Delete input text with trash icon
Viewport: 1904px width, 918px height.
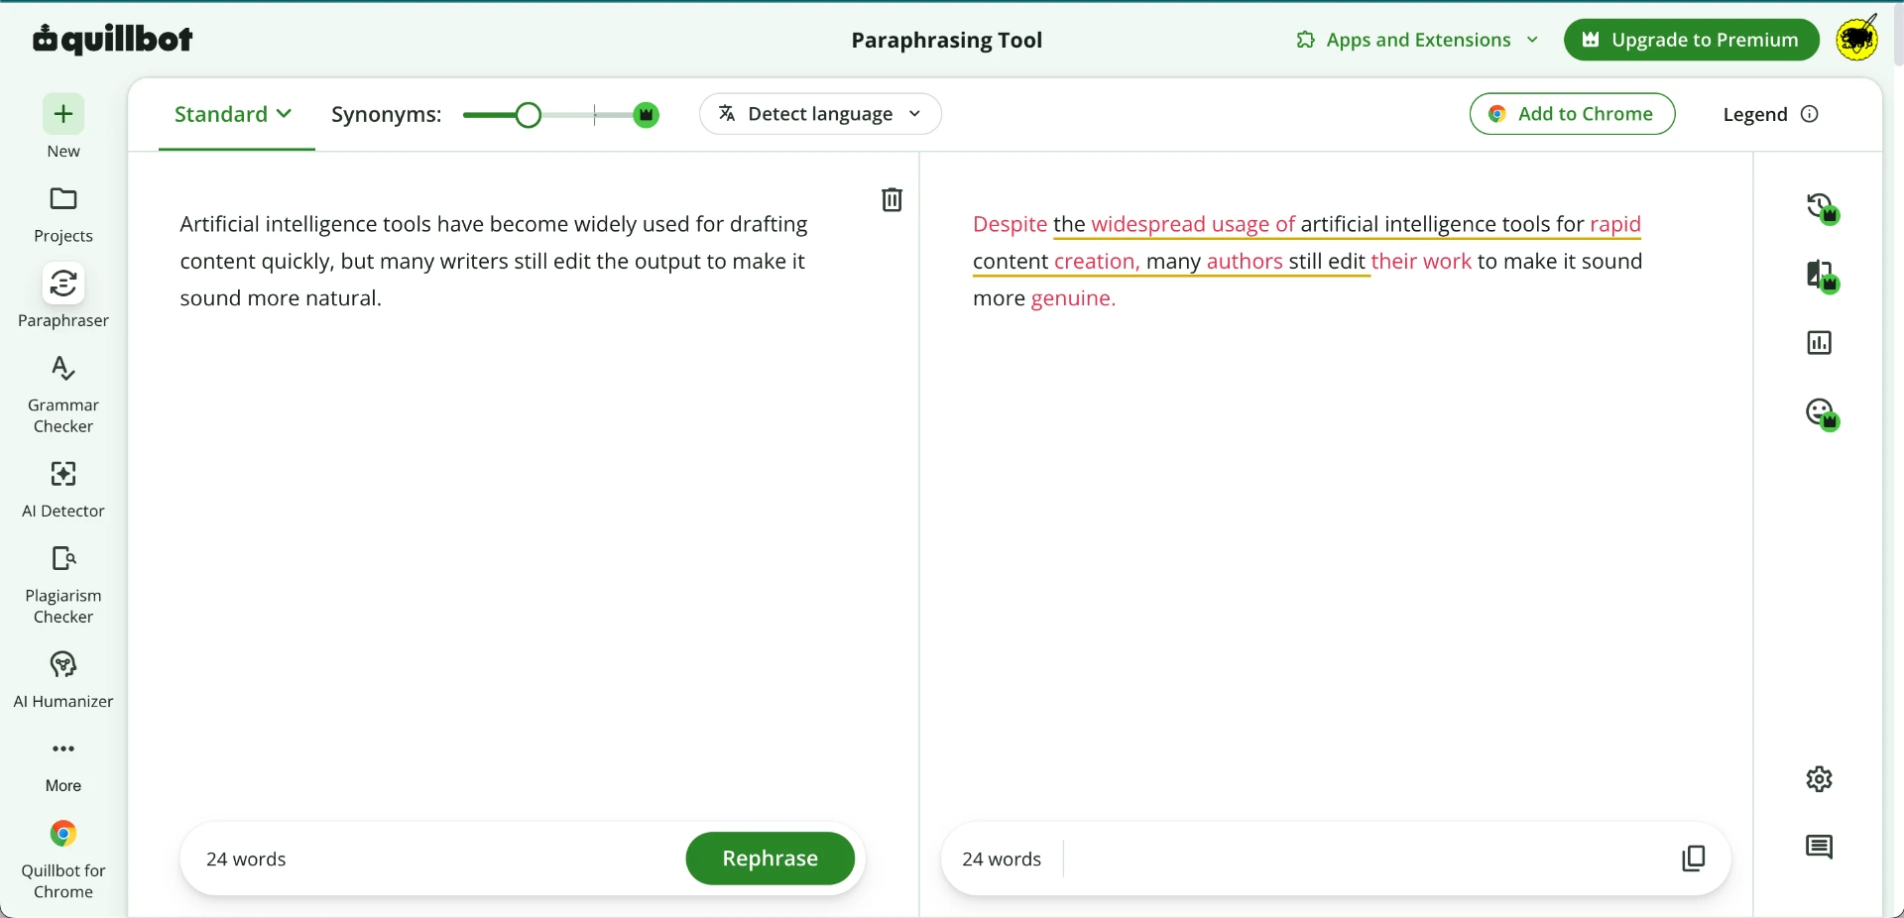pos(892,200)
